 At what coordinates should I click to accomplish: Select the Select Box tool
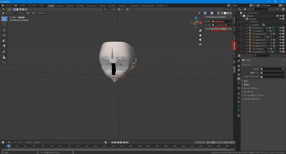[4, 19]
